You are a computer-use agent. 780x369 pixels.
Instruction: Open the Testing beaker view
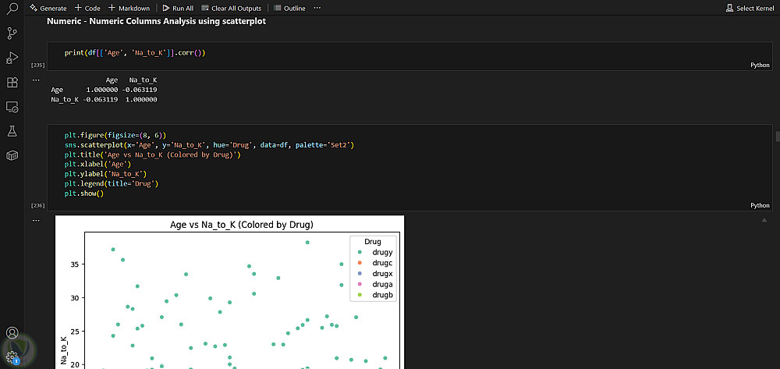pos(12,131)
